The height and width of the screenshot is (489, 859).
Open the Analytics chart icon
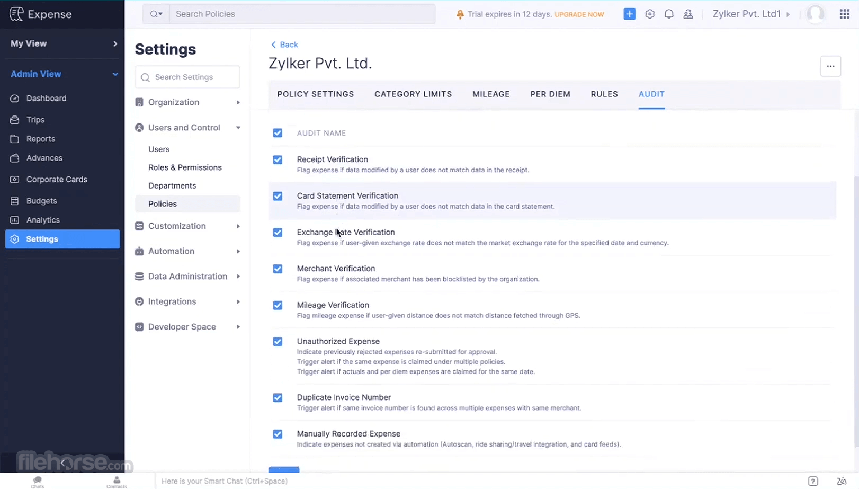click(x=15, y=220)
